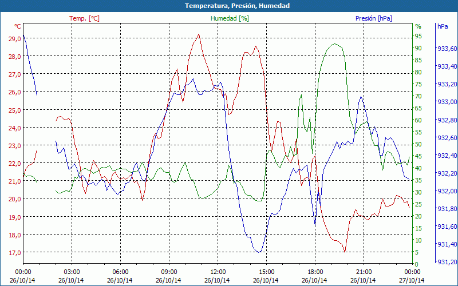Click the "932,00" pressure axis value
458x286 pixels.
coord(447,191)
